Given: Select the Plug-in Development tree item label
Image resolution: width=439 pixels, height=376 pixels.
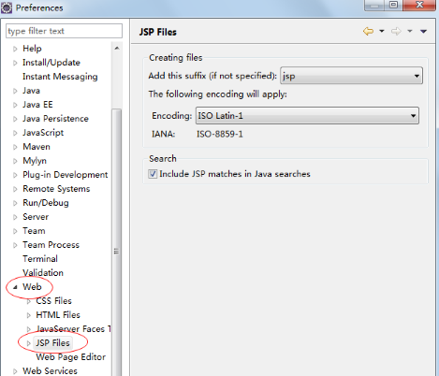Looking at the screenshot, I should coord(66,175).
